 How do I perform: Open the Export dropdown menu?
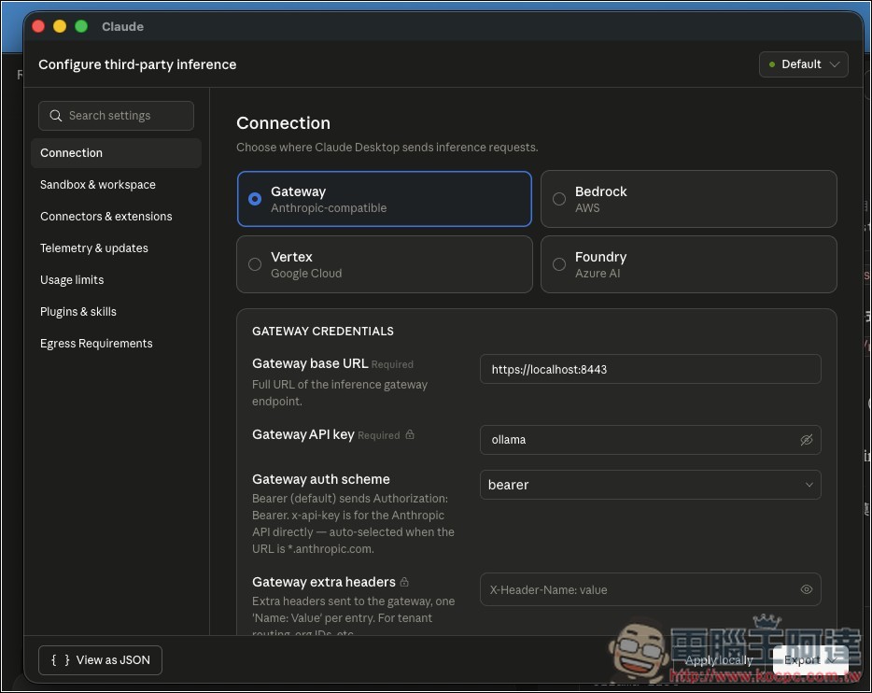click(x=809, y=660)
